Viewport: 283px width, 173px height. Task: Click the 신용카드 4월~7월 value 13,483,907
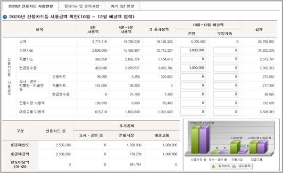point(132,51)
